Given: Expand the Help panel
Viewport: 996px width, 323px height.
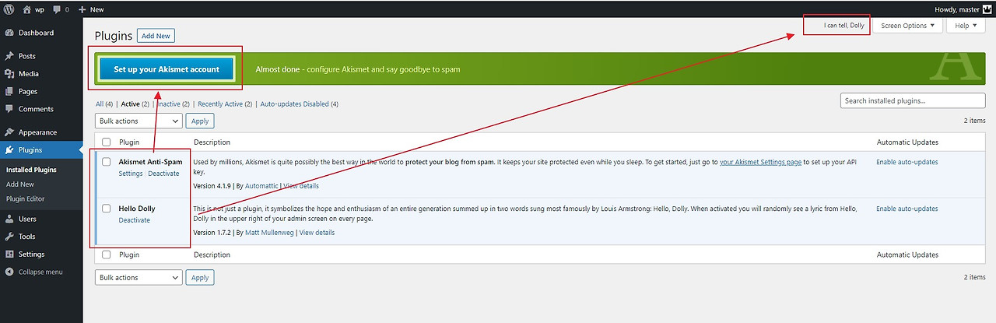Looking at the screenshot, I should (x=965, y=26).
